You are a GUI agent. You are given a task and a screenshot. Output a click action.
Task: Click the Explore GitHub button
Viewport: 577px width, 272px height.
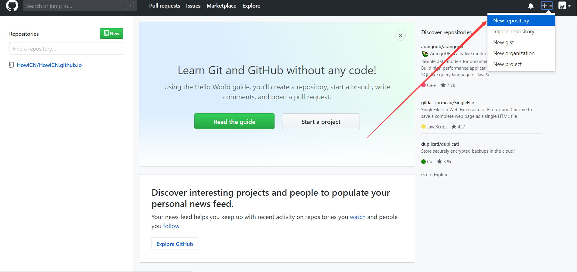(175, 244)
